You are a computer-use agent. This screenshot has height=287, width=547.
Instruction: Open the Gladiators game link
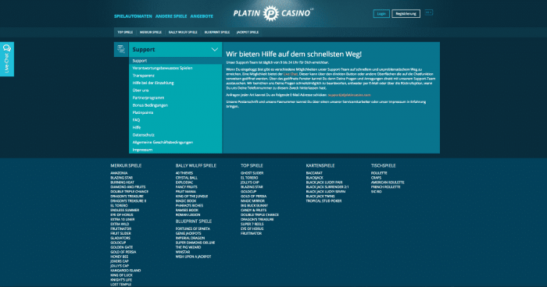click(x=120, y=238)
